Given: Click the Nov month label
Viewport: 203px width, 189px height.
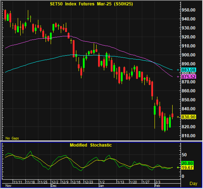Looking at the screenshot, I should click(8, 186).
